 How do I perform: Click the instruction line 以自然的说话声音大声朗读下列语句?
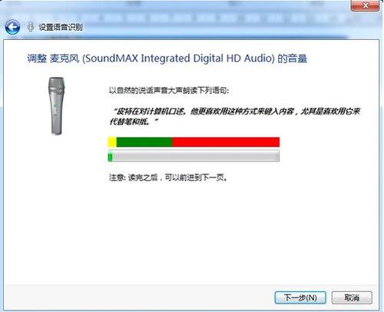pyautogui.click(x=169, y=91)
